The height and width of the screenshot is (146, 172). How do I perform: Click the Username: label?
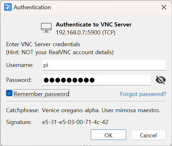20,65
